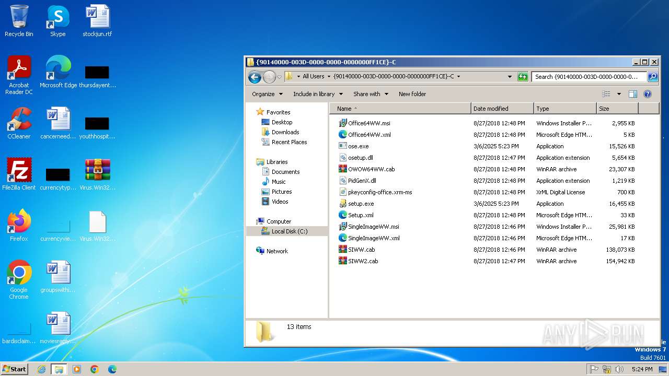Sort by the Name column header
The height and width of the screenshot is (376, 669).
[400, 109]
